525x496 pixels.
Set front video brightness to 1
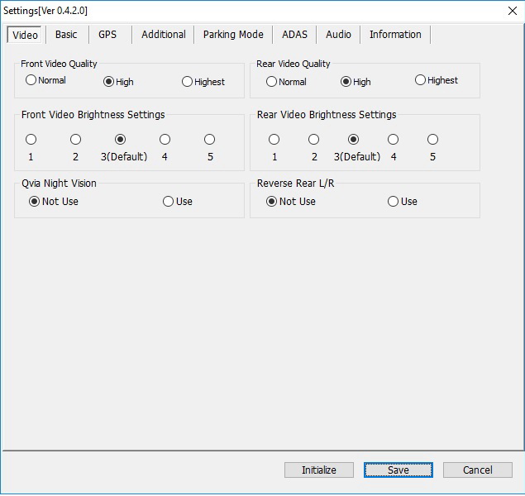pyautogui.click(x=31, y=140)
